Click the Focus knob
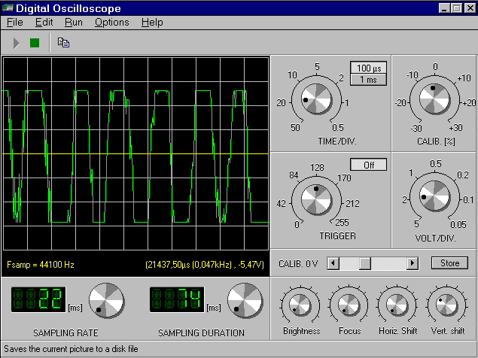The image size is (478, 358). (349, 305)
